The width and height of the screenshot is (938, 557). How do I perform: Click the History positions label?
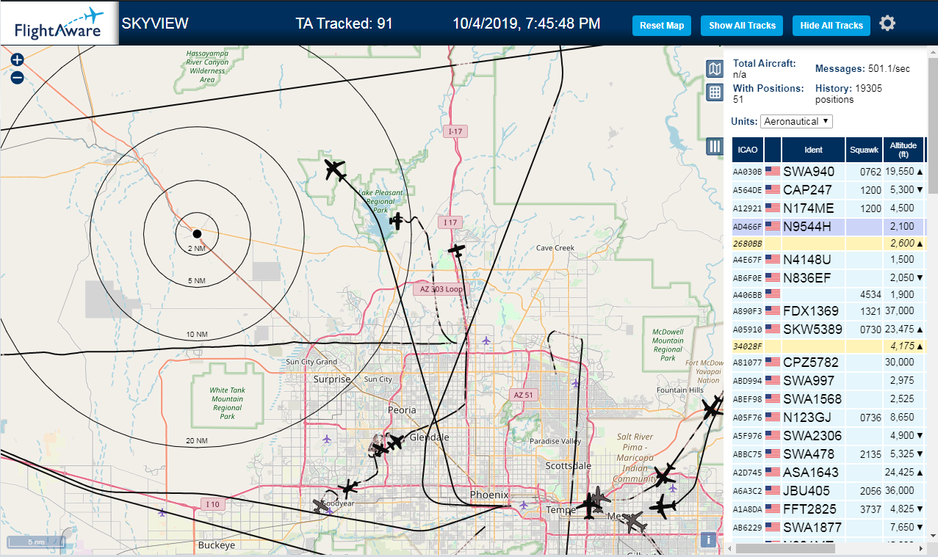pyautogui.click(x=834, y=88)
